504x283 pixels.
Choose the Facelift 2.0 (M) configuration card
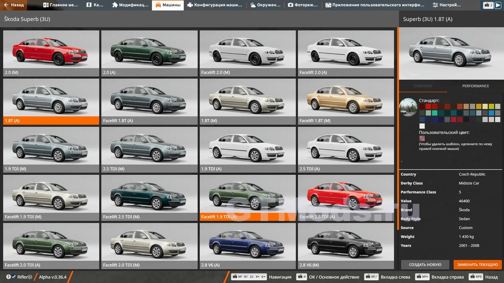pos(248,53)
